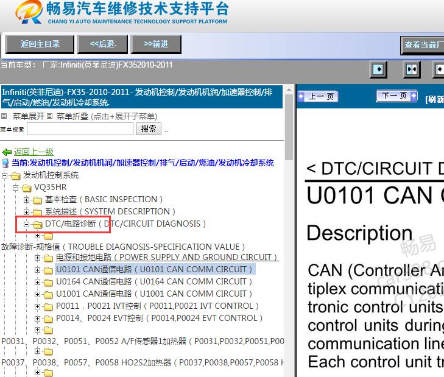Expand all menus via 菜单展开 icon
This screenshot has height=377, width=444.
[4, 116]
